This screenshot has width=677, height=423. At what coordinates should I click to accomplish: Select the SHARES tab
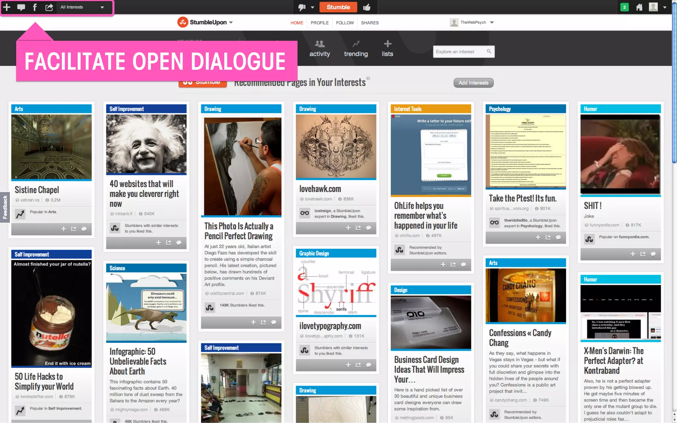coord(370,23)
